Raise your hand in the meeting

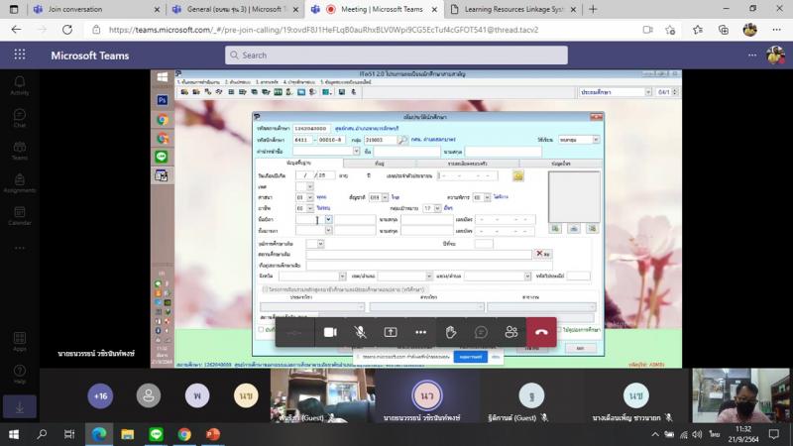click(x=451, y=332)
